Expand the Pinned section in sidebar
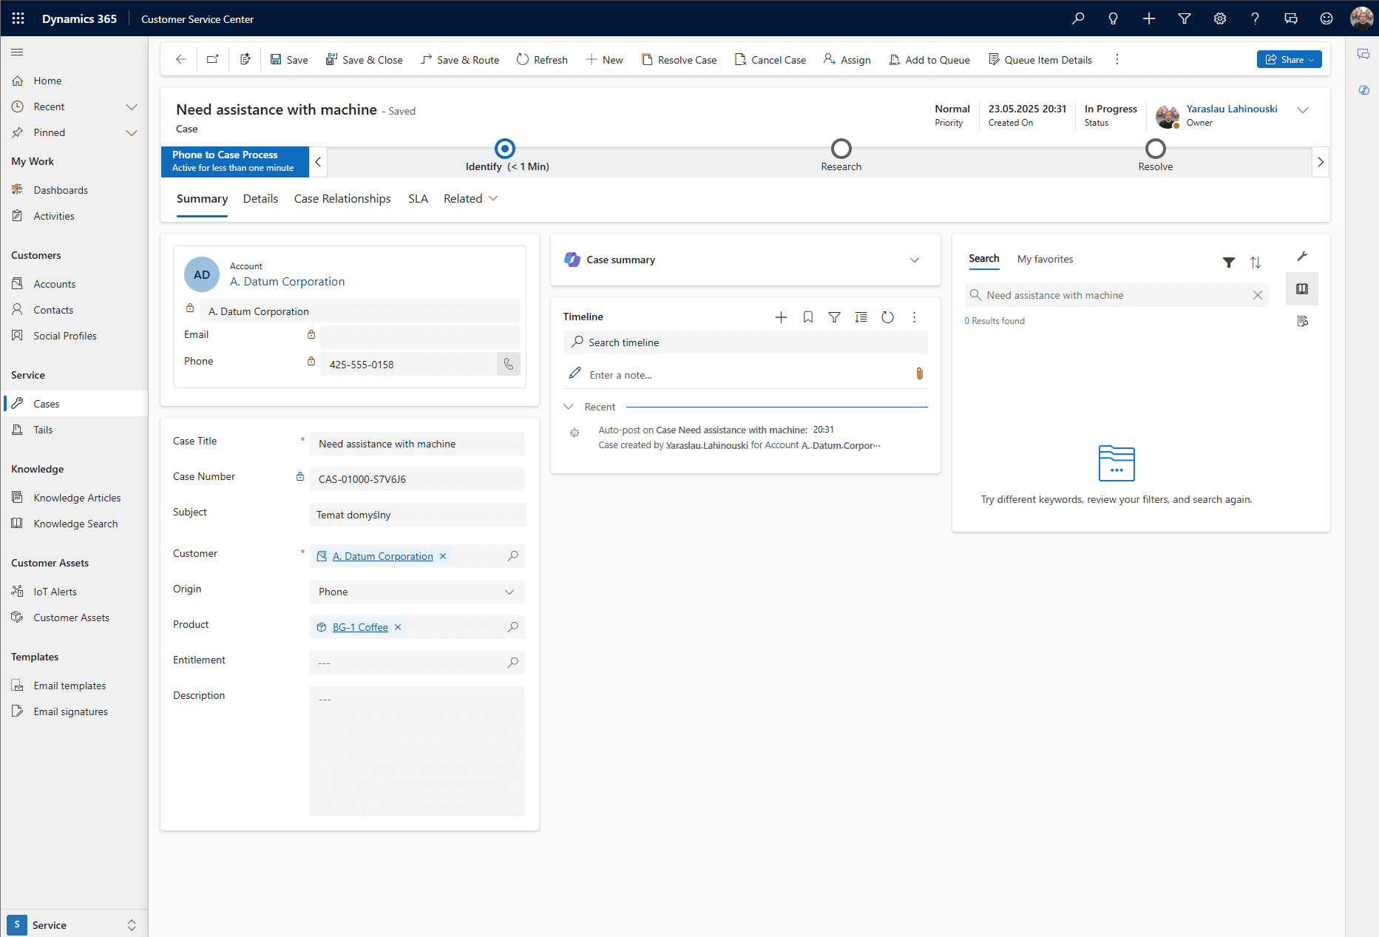 pos(132,132)
